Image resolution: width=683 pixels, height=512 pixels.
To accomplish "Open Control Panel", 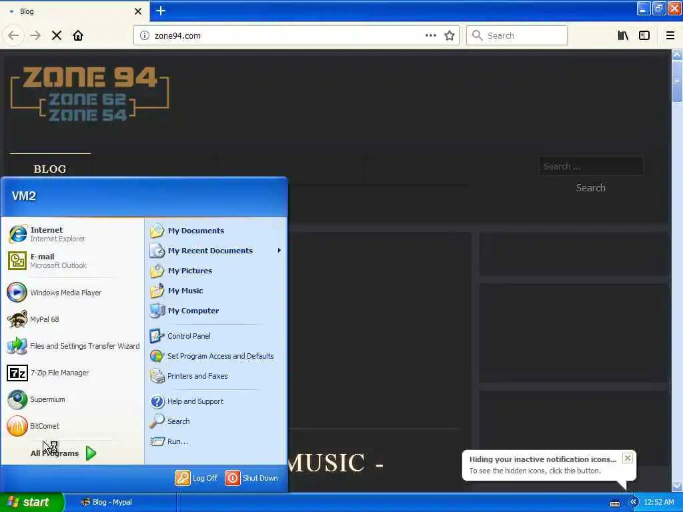I will tap(180, 336).
